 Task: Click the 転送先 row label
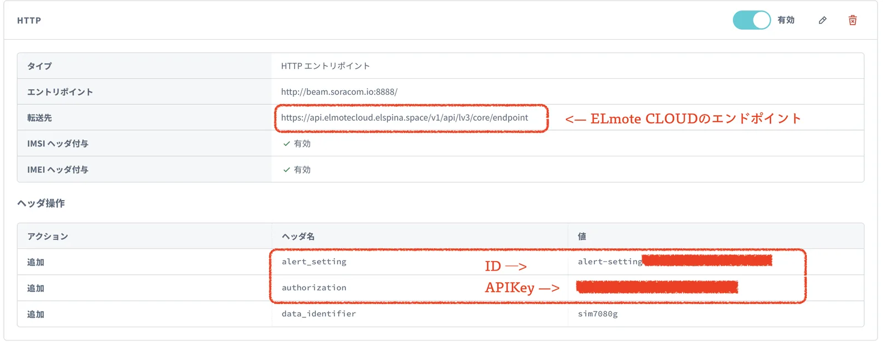tap(40, 118)
